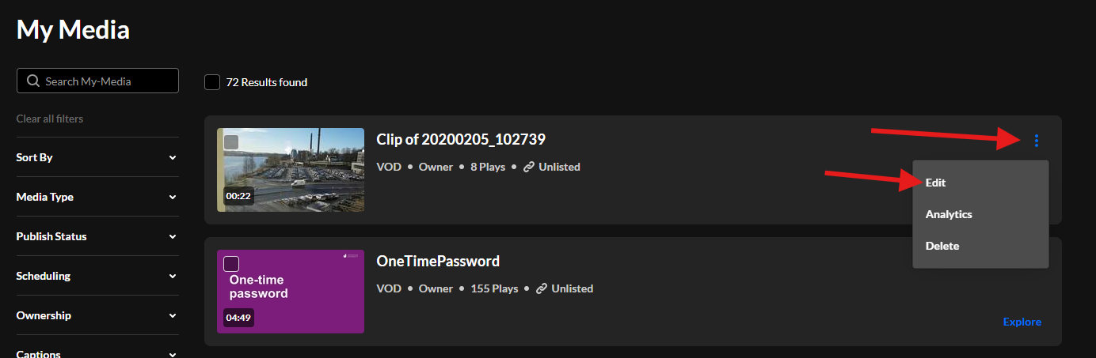Click the link icon beside Clip's Unlisted
This screenshot has width=1096, height=358.
pos(529,168)
